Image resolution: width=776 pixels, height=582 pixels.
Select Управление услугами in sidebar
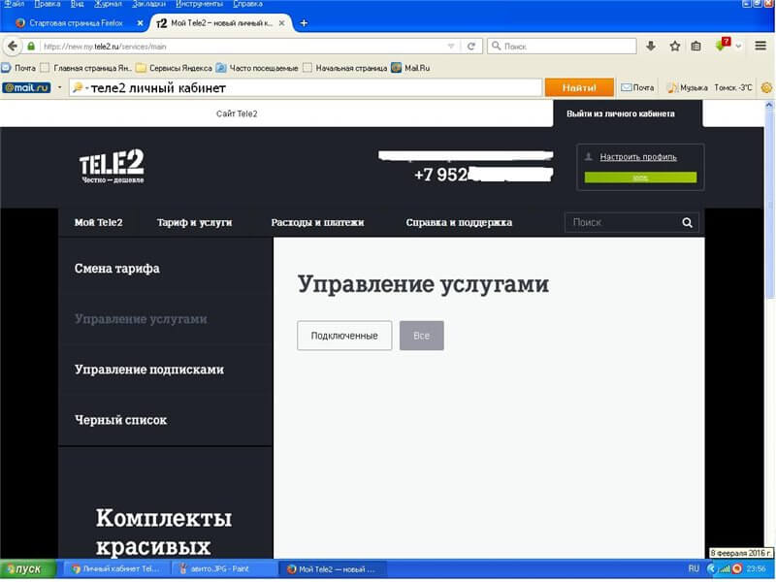point(141,319)
